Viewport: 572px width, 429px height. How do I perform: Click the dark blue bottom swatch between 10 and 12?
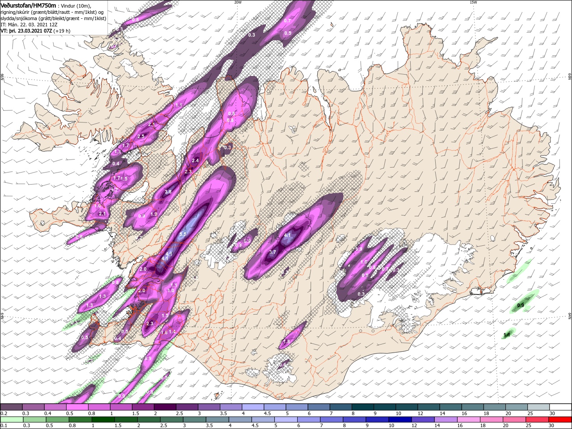[x=400, y=420]
